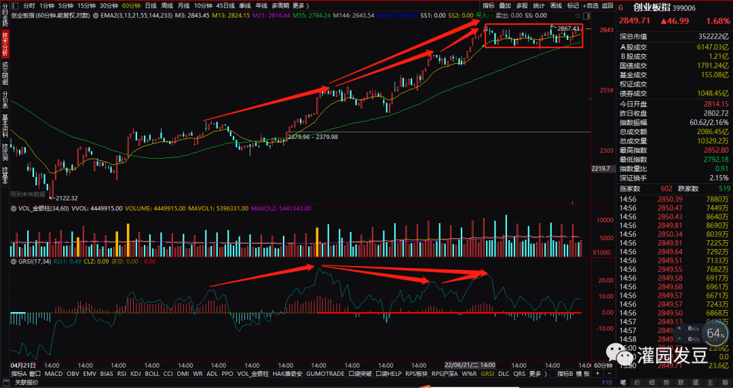The width and height of the screenshot is (733, 388).
Task: Select the 窗口 tab in indicator bar
Action: 35,374
